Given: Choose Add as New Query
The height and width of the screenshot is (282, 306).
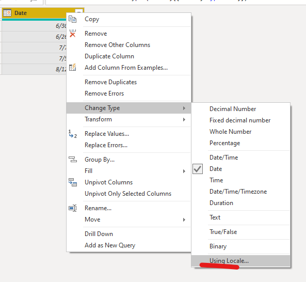Looking at the screenshot, I should (x=128, y=245).
